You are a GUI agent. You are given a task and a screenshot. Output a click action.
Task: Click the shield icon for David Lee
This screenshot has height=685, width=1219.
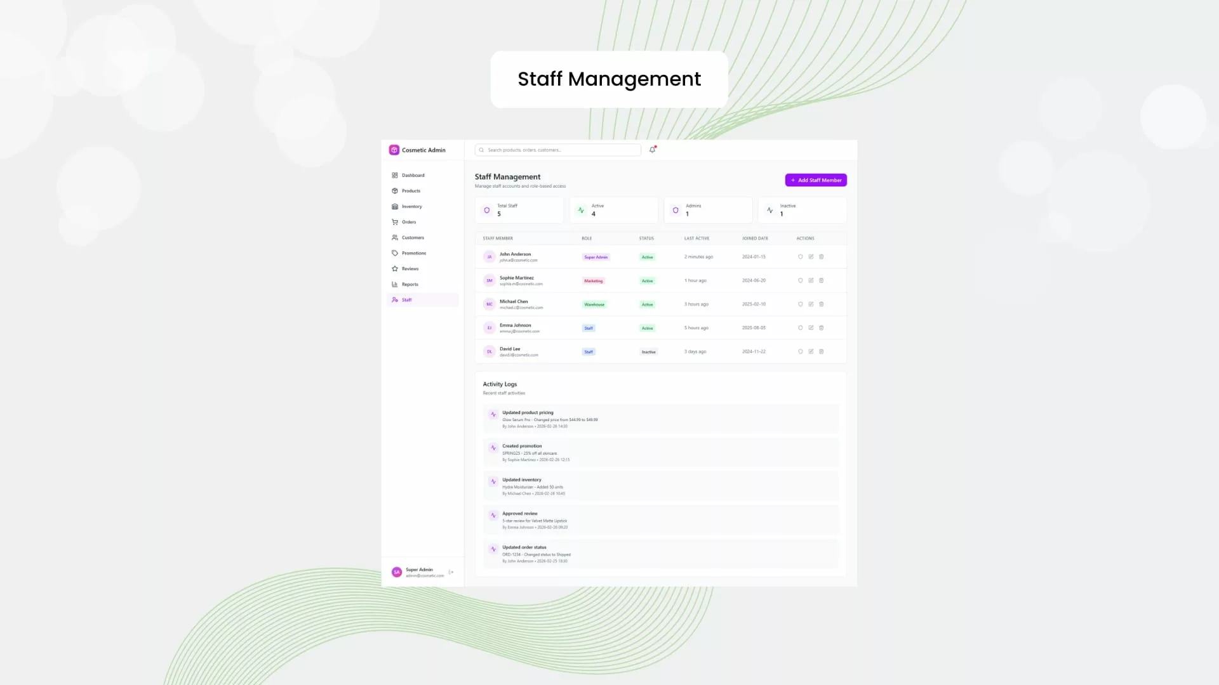click(800, 351)
